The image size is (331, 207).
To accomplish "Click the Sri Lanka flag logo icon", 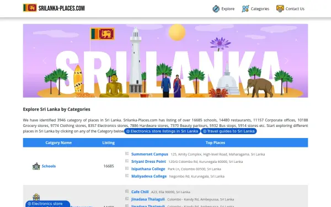I will (30, 8).
